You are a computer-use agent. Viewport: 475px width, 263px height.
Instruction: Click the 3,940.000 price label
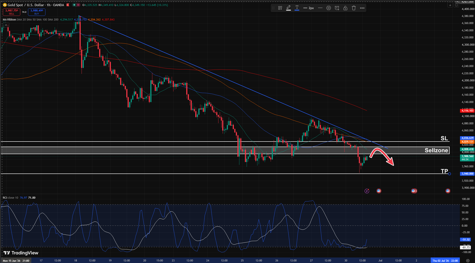[466, 173]
